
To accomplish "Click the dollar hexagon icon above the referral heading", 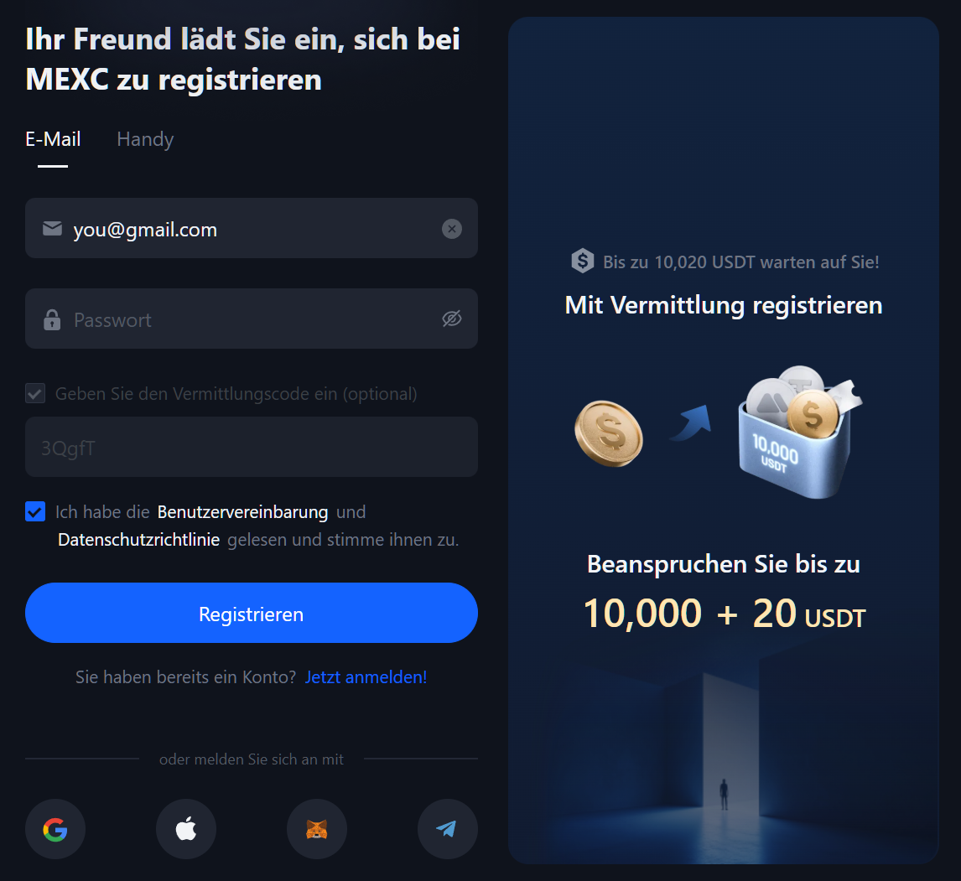I will pyautogui.click(x=582, y=261).
